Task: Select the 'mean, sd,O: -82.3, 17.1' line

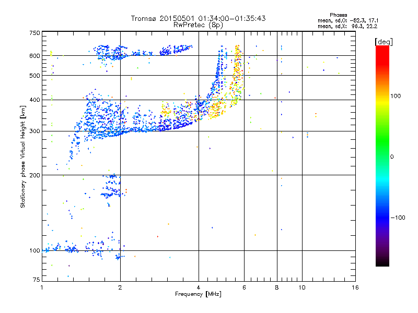Action: 348,20
